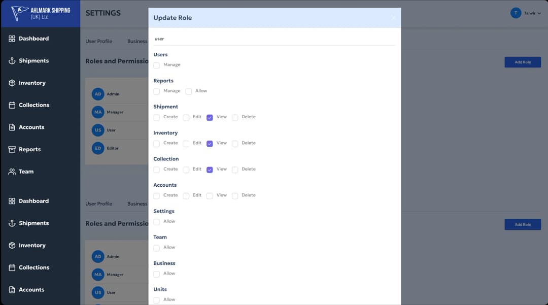Click the Dashboard grid icon just below the logo

(12, 39)
